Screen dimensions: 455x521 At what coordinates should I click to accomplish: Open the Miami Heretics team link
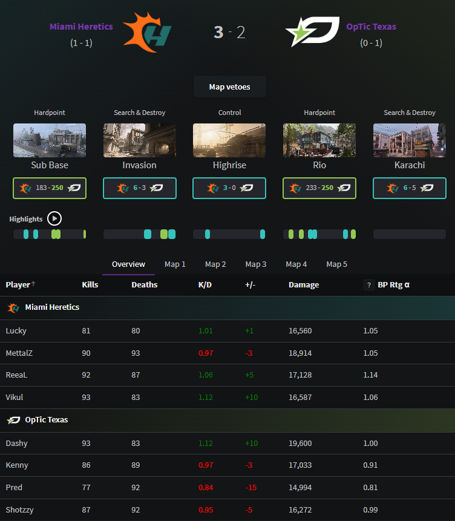(x=81, y=27)
